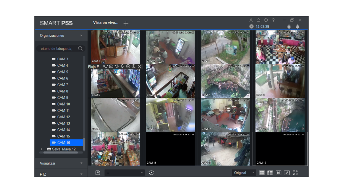The image size is (343, 193).
Task: Open user account icon
Action: (251, 20)
